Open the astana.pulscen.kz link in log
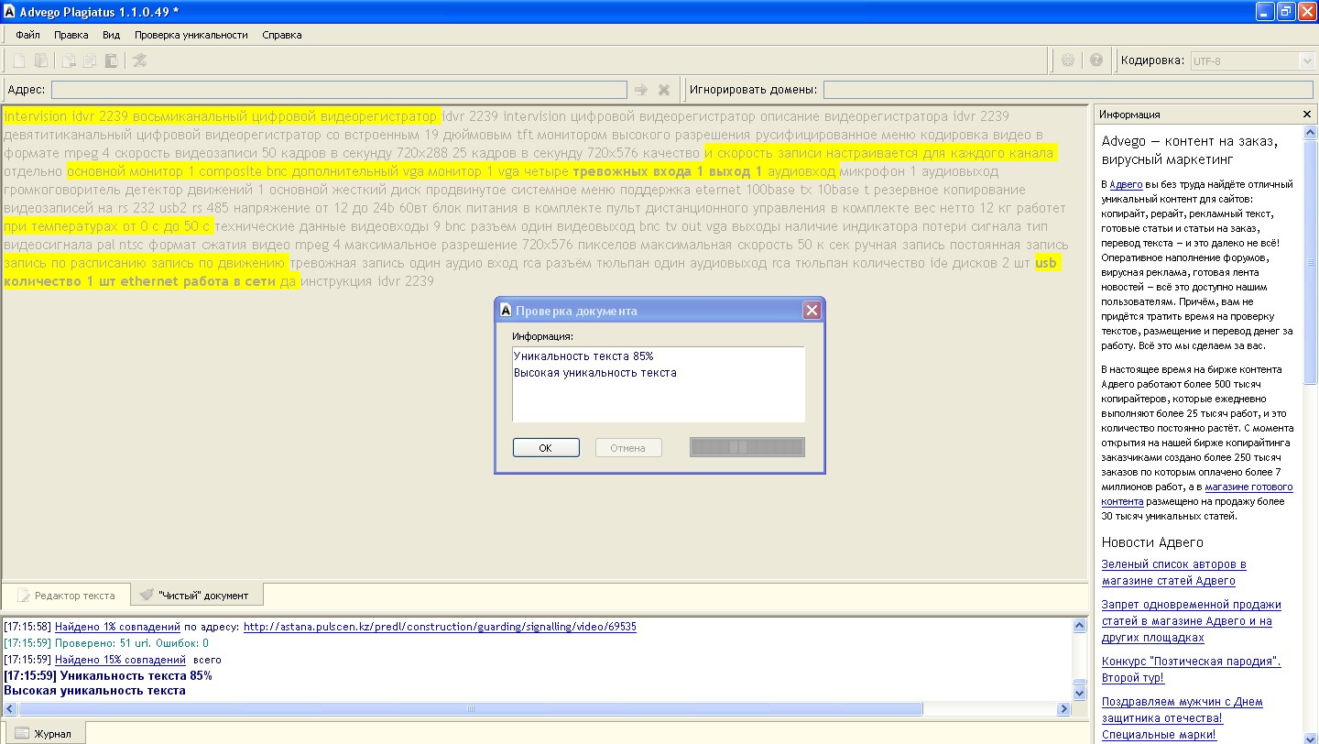This screenshot has width=1319, height=744. point(440,627)
